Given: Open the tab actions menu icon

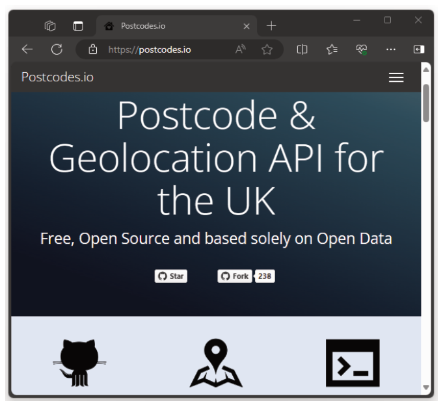Looking at the screenshot, I should 78,26.
